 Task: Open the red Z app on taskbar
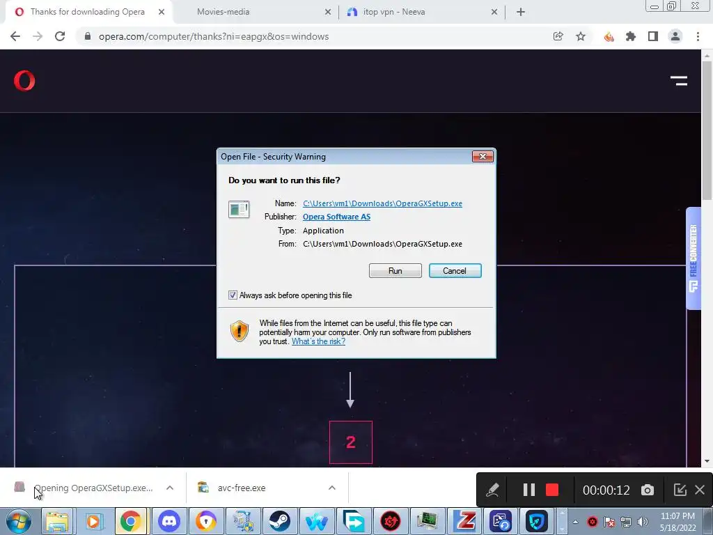click(464, 521)
